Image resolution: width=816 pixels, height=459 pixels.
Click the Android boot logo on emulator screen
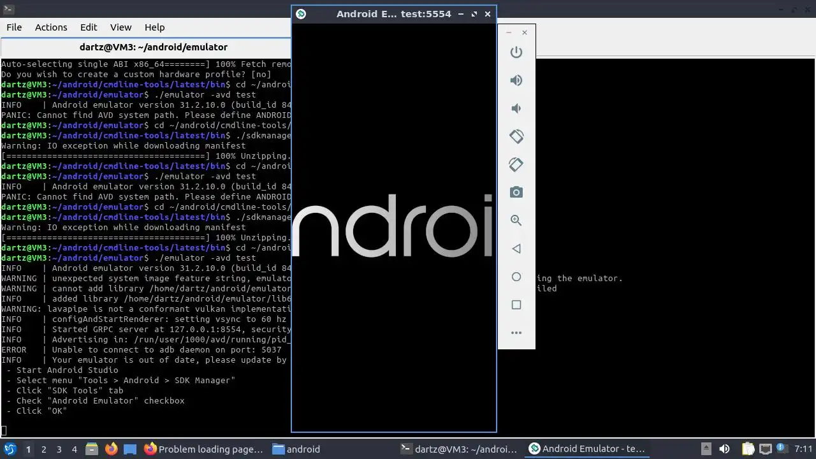pyautogui.click(x=393, y=225)
